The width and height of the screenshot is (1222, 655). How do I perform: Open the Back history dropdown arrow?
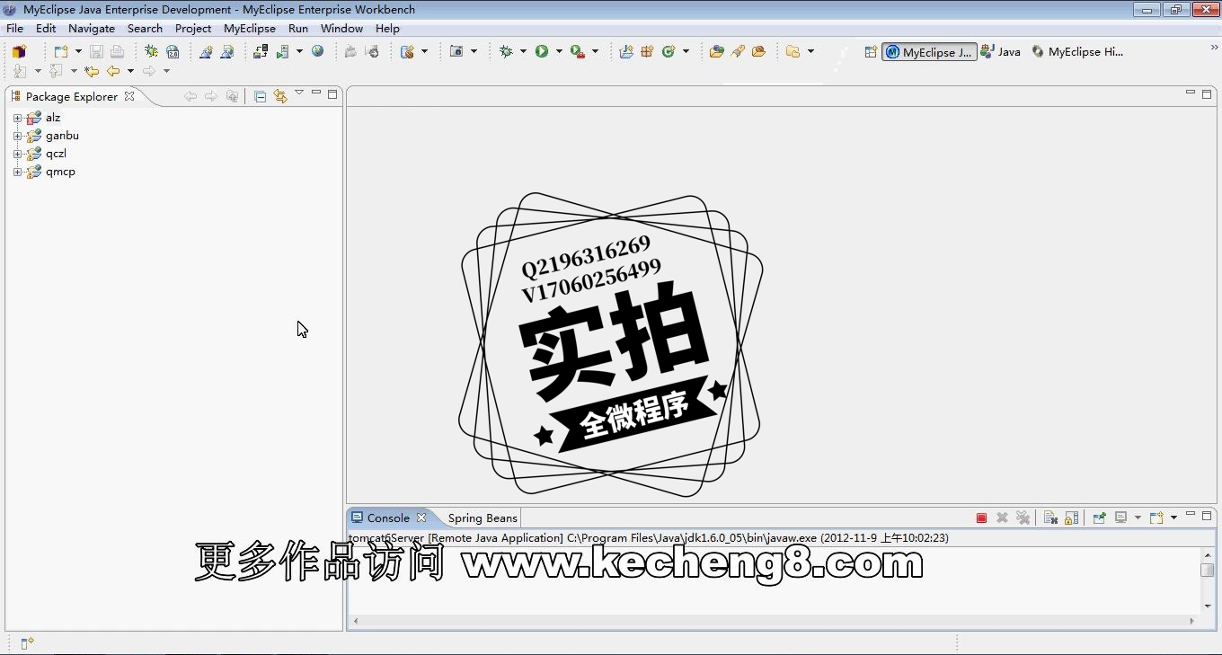pos(130,71)
